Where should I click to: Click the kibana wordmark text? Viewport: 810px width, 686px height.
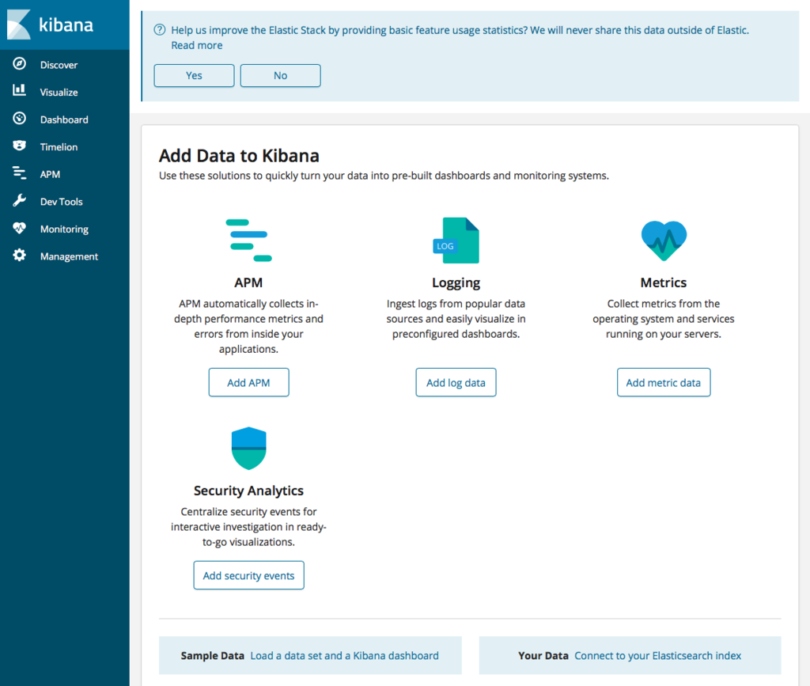pyautogui.click(x=66, y=25)
